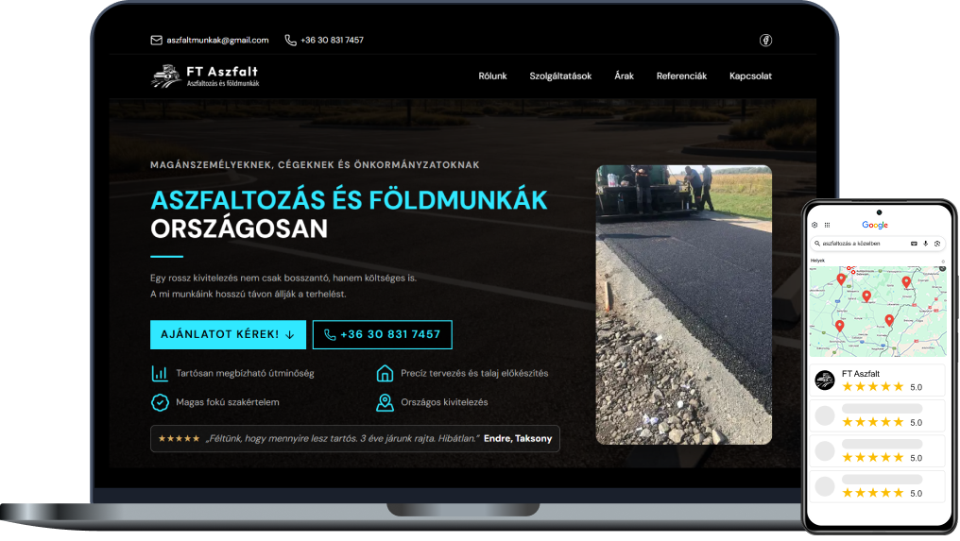Click the phone handset icon in top bar
This screenshot has height=541, width=960.
(290, 41)
